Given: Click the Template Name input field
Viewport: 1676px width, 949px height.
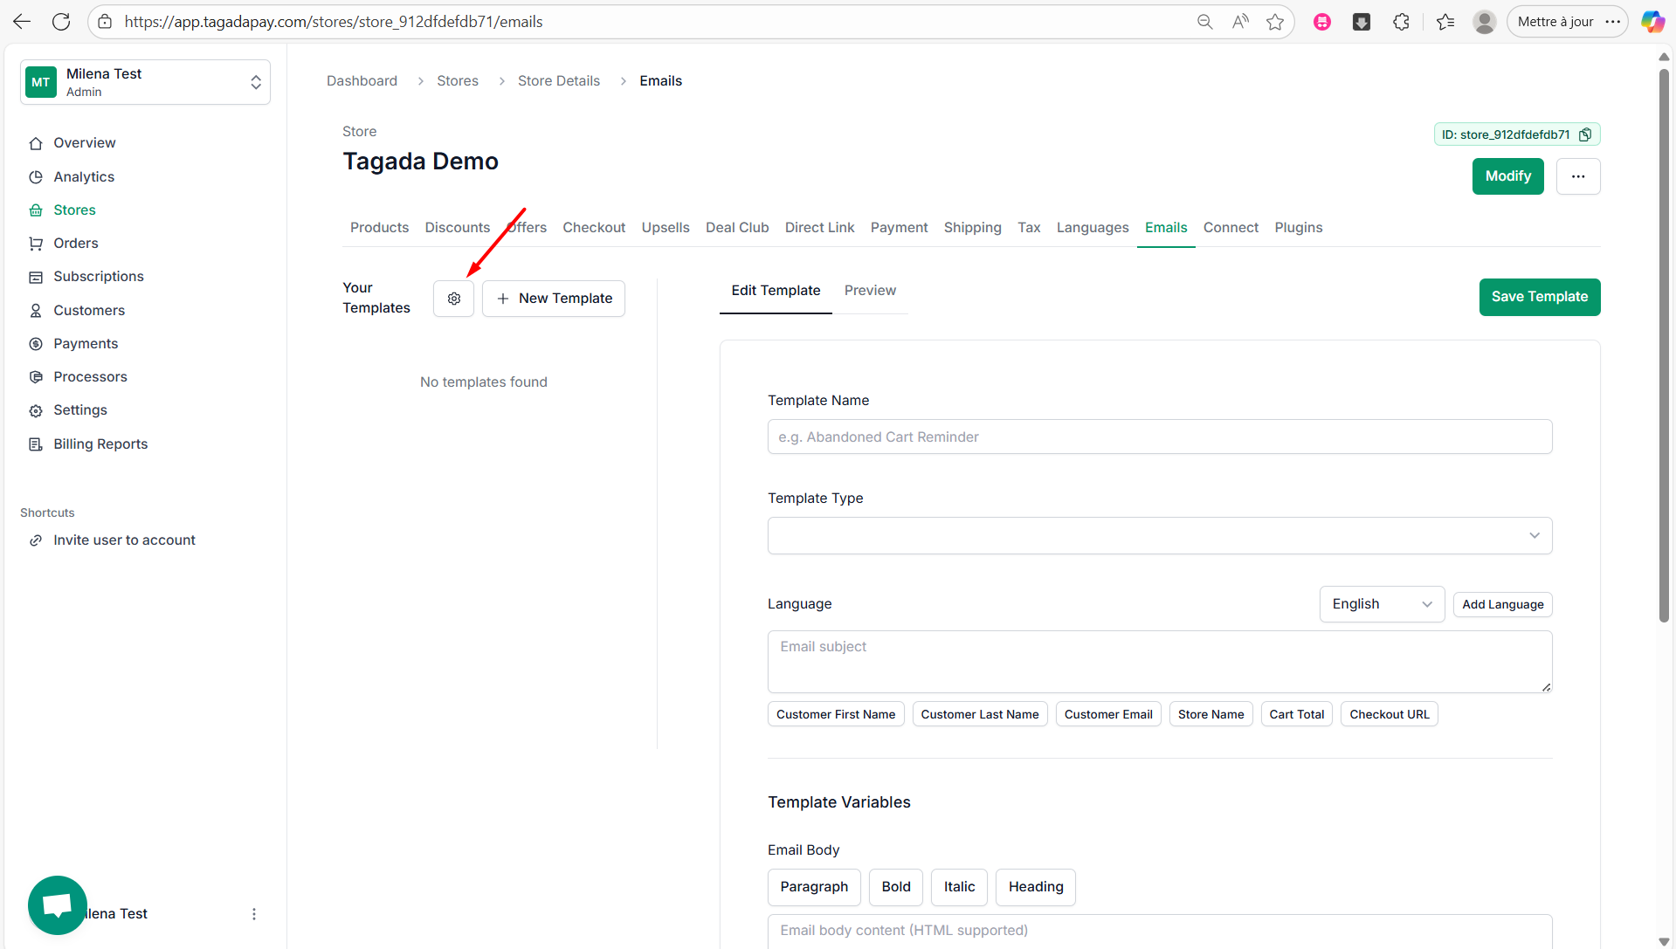Looking at the screenshot, I should click(x=1159, y=437).
